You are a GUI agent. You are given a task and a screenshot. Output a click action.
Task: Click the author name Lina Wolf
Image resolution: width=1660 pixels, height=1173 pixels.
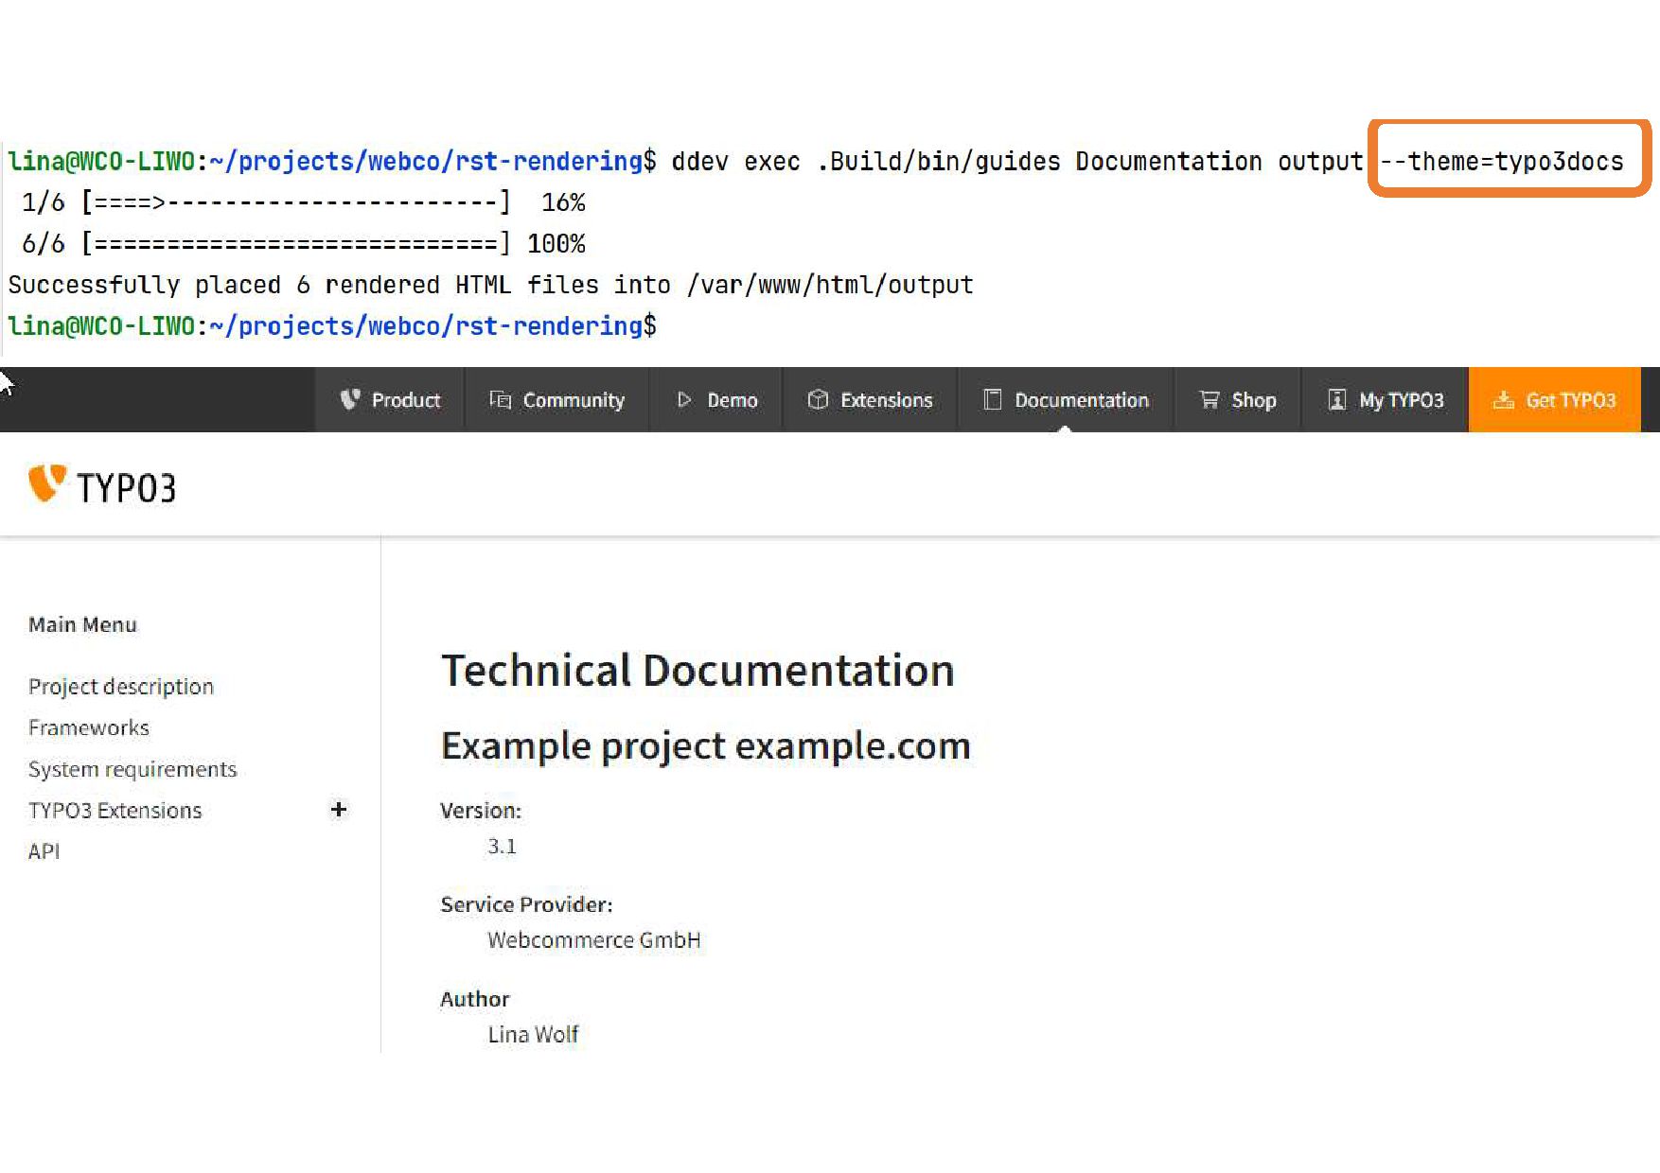point(533,1035)
